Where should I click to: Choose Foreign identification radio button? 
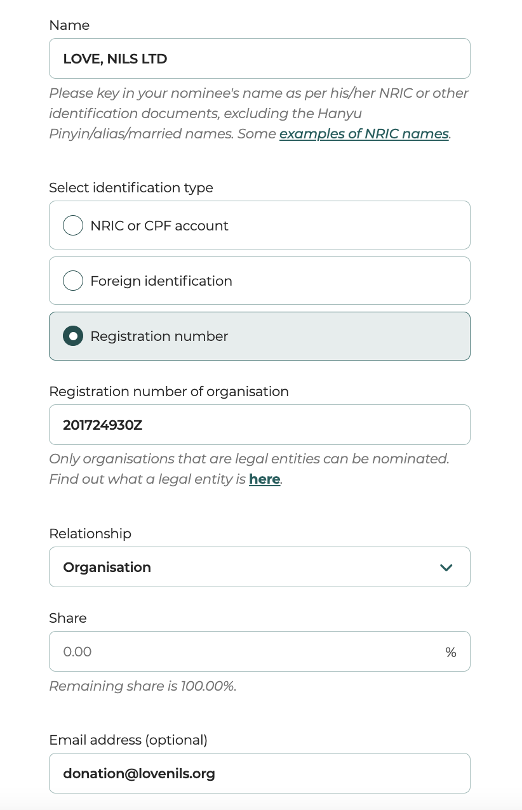pos(74,281)
